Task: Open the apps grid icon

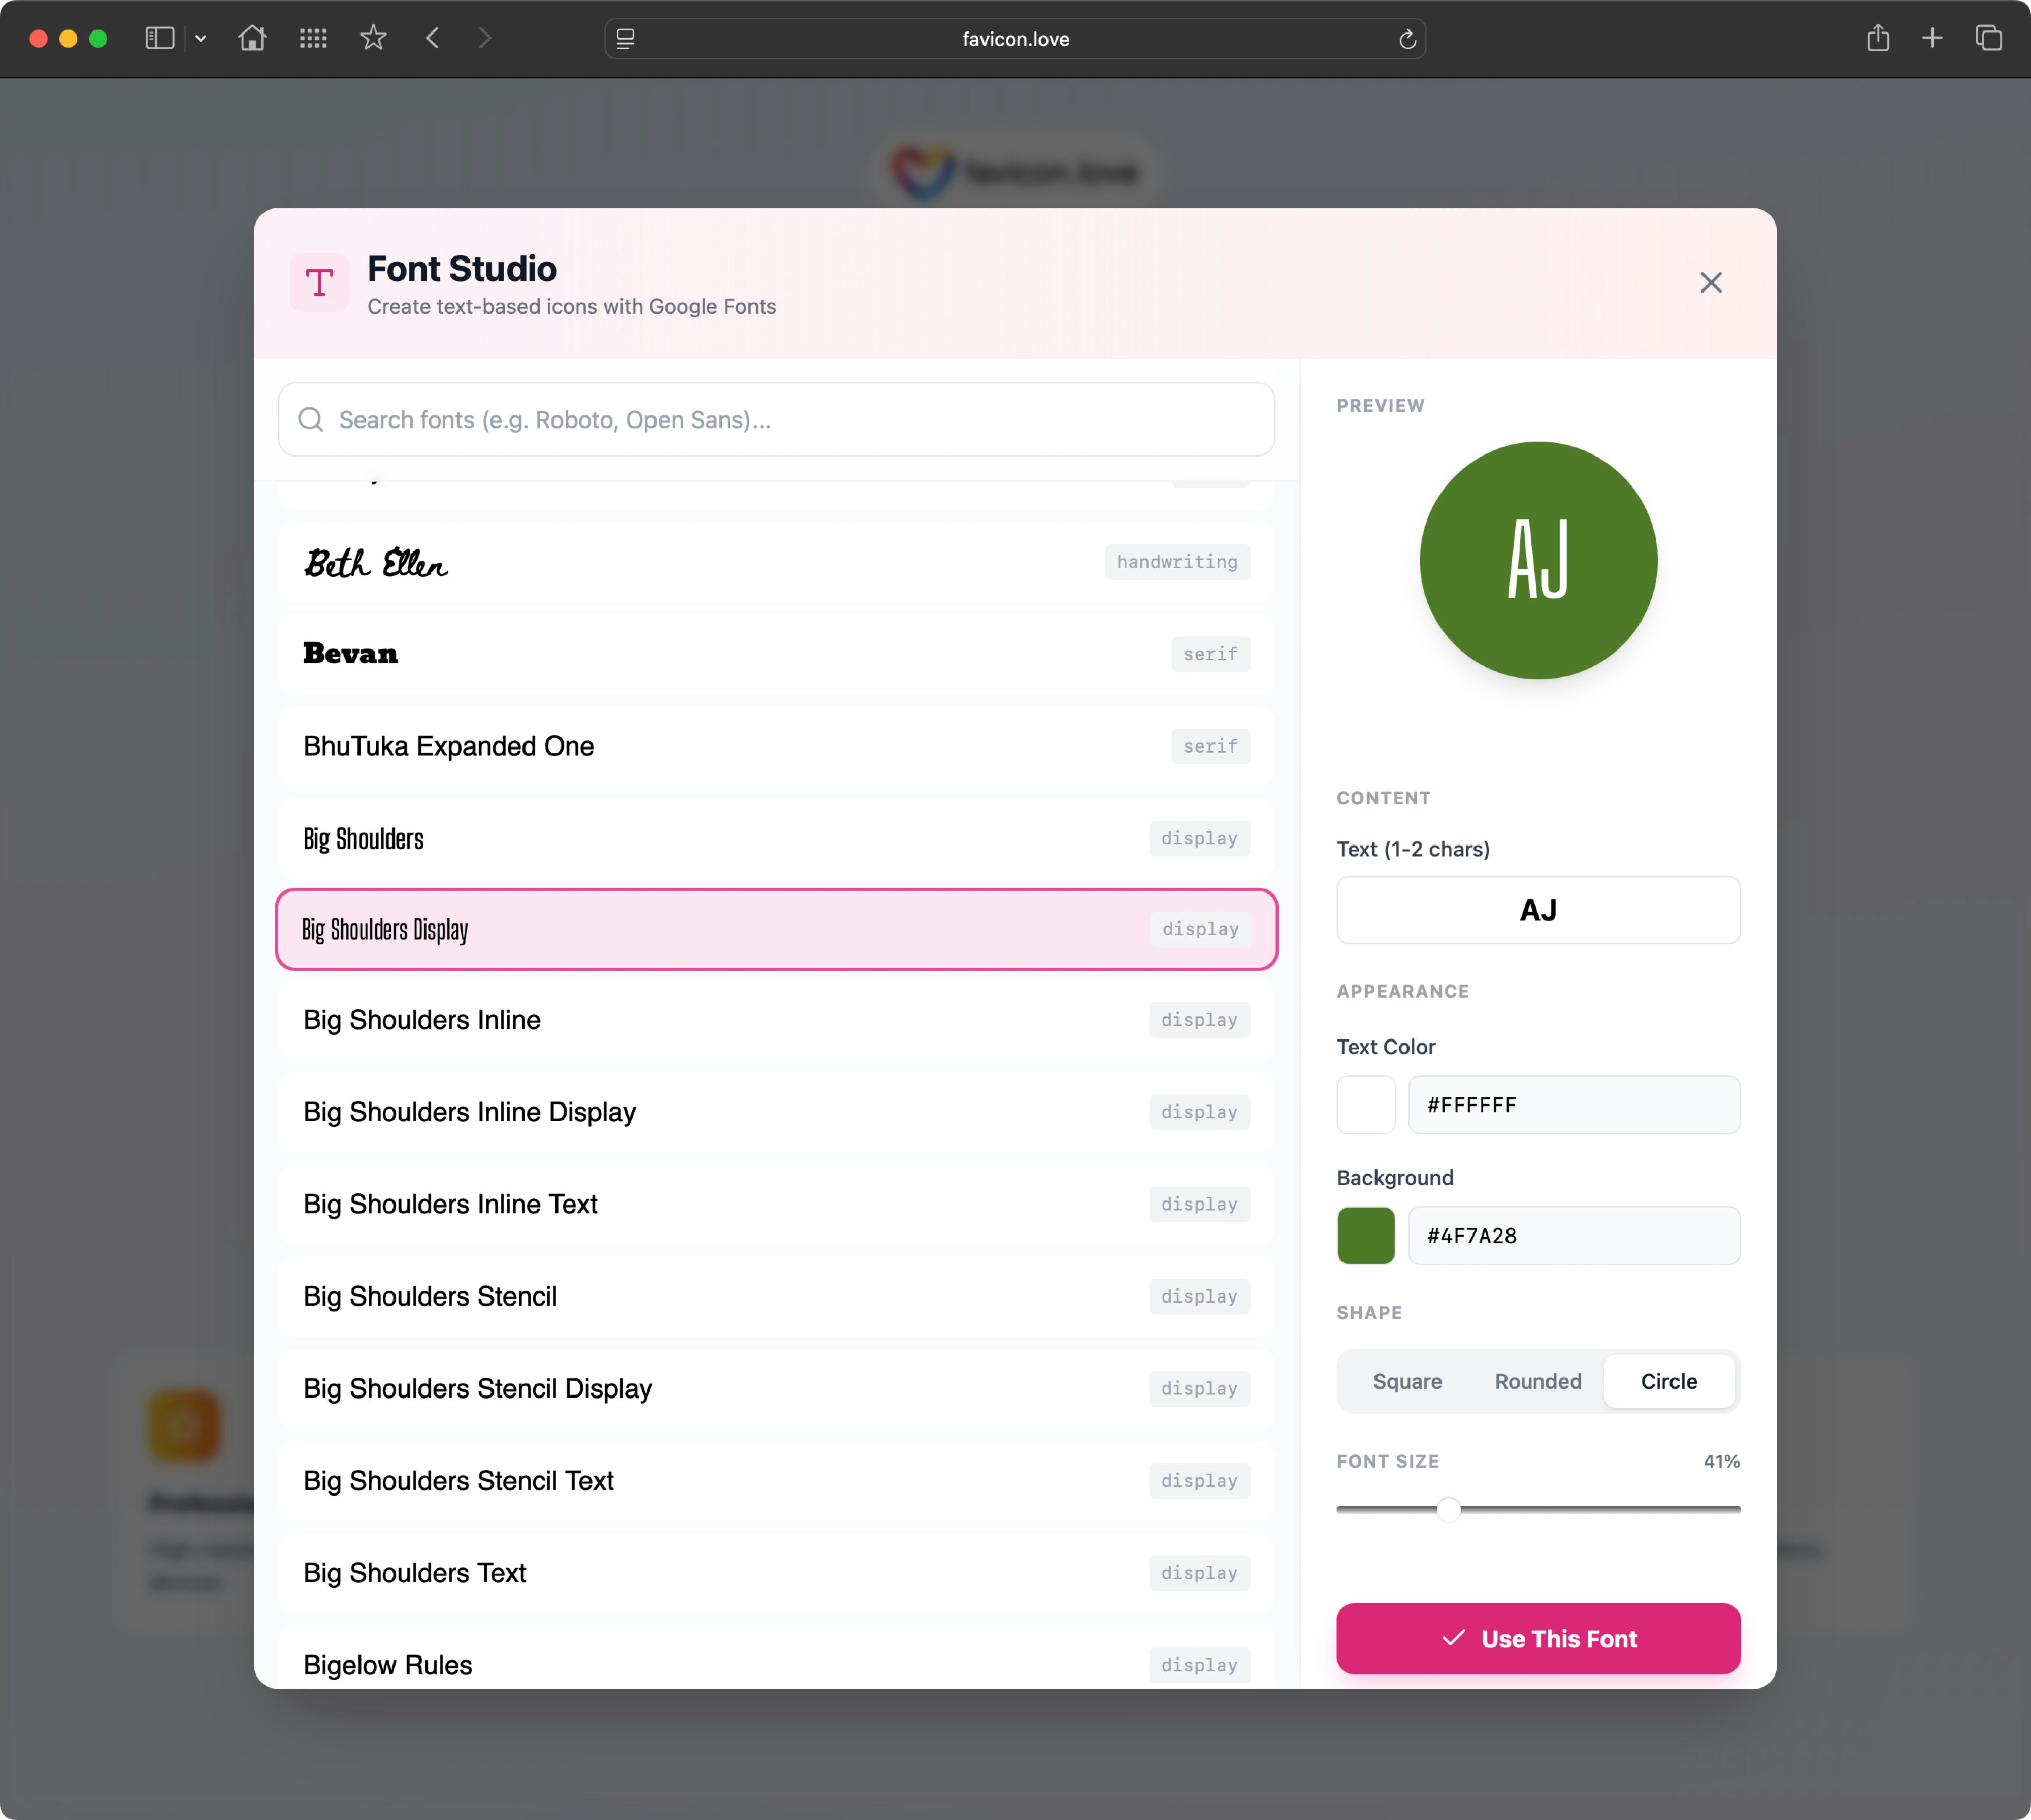Action: tap(313, 38)
